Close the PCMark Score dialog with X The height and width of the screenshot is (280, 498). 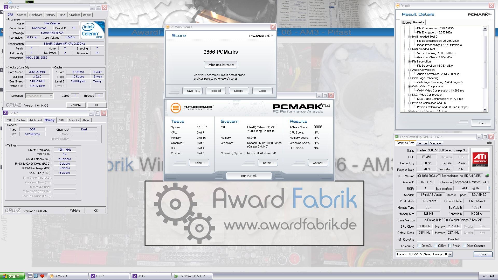point(273,27)
